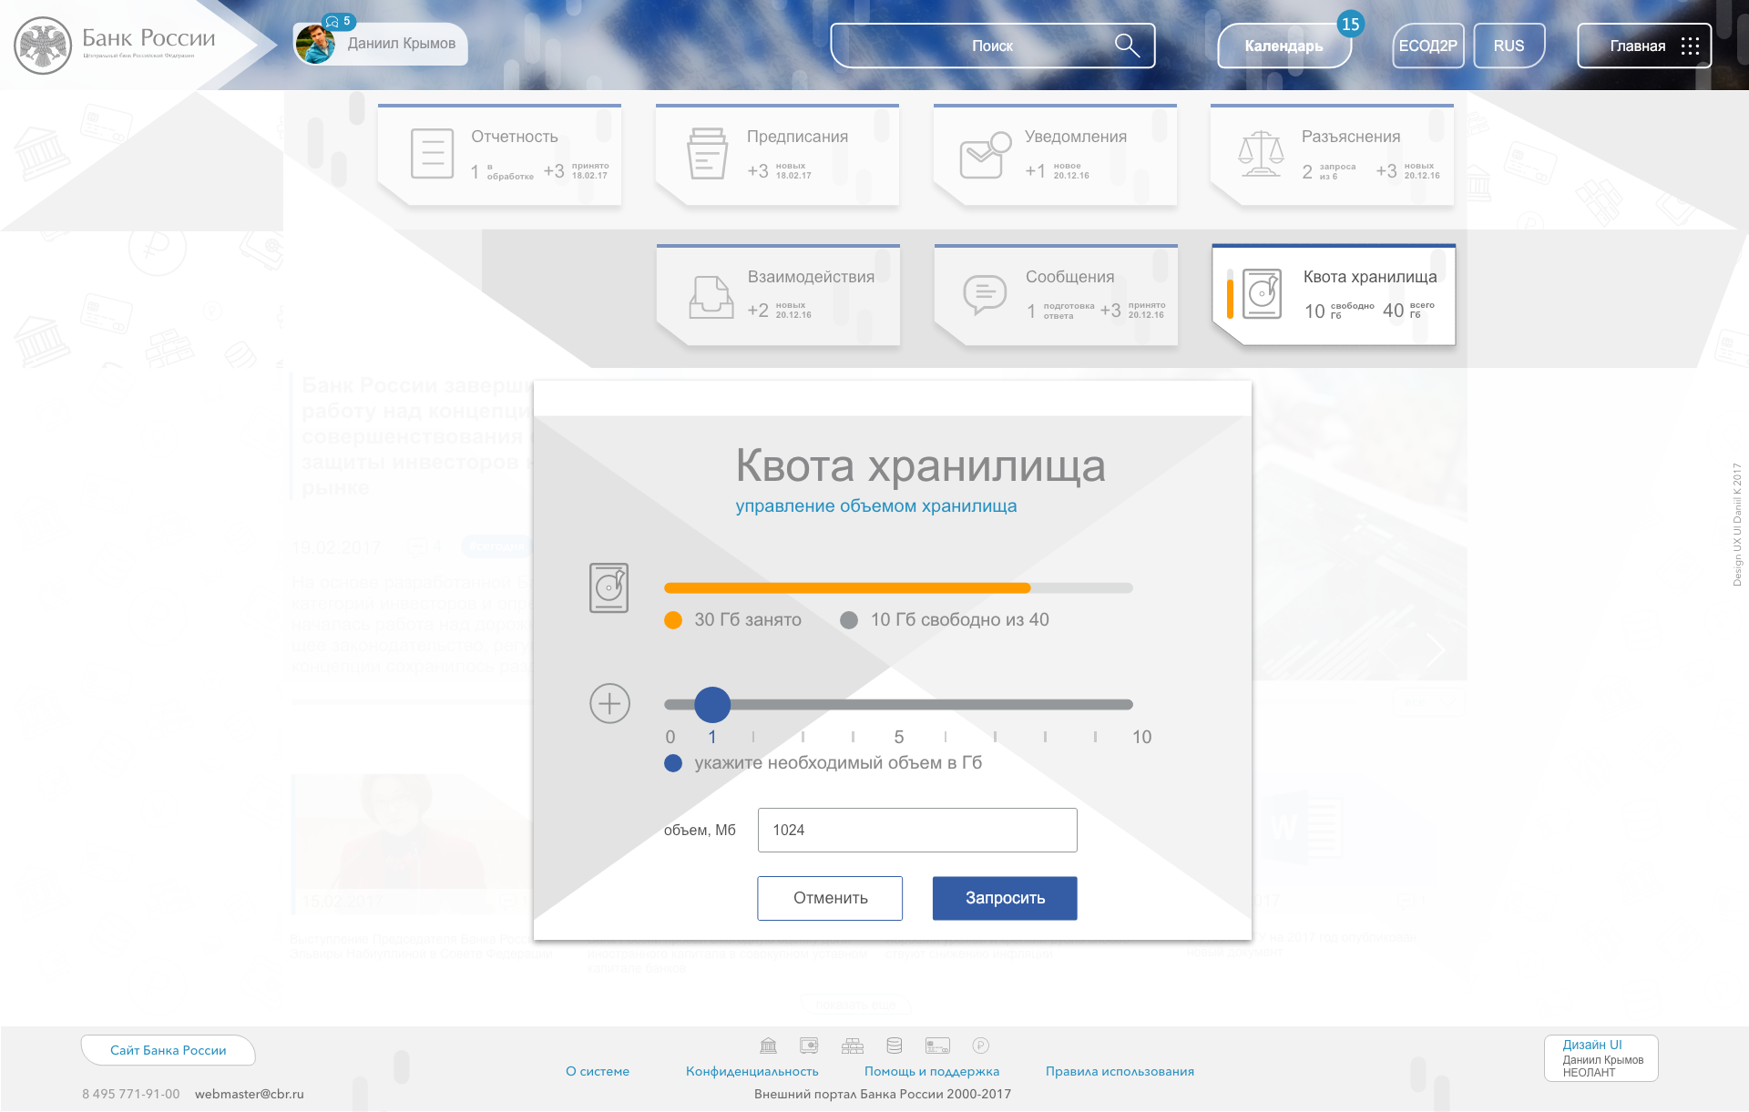Open the Главная menu button
Image resolution: width=1749 pixels, height=1112 pixels.
pos(1644,46)
